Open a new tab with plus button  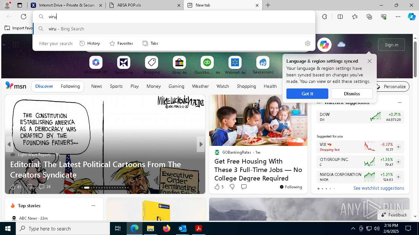(268, 5)
